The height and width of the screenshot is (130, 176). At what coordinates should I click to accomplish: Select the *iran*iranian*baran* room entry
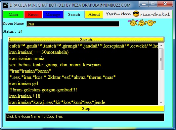click(30, 71)
